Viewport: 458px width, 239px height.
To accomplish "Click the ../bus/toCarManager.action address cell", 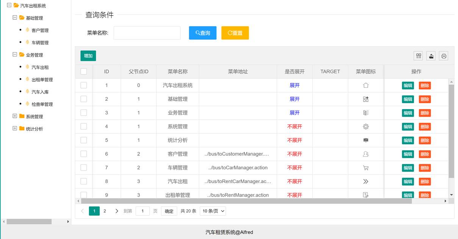I will (238, 168).
